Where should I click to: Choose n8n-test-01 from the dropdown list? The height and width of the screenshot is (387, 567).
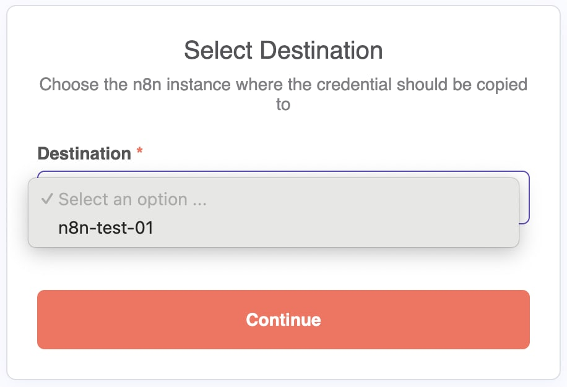(x=106, y=228)
